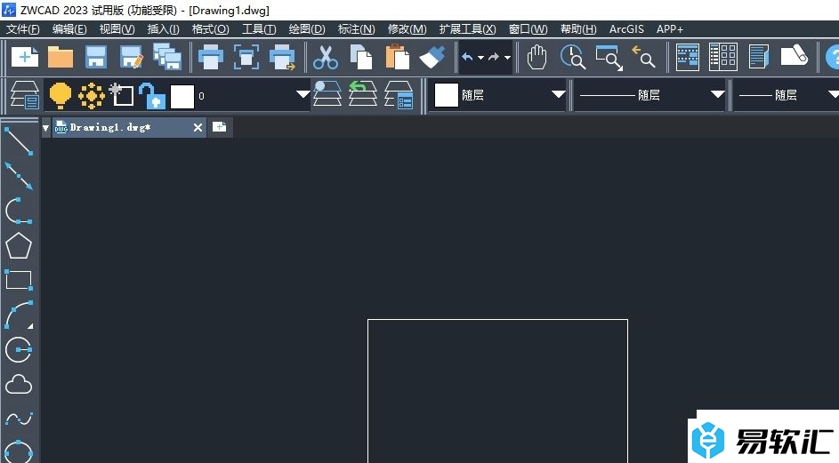Image resolution: width=839 pixels, height=463 pixels.
Task: Open the Layer States Manager icon
Action: (399, 94)
